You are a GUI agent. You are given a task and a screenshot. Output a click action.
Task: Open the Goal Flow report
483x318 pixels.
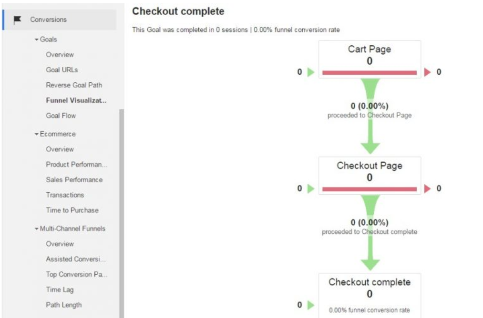point(61,116)
